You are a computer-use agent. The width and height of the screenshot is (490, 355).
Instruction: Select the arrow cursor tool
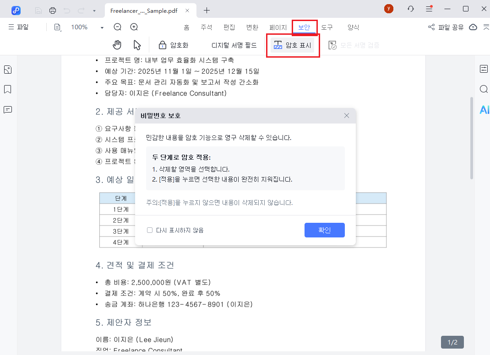(137, 45)
